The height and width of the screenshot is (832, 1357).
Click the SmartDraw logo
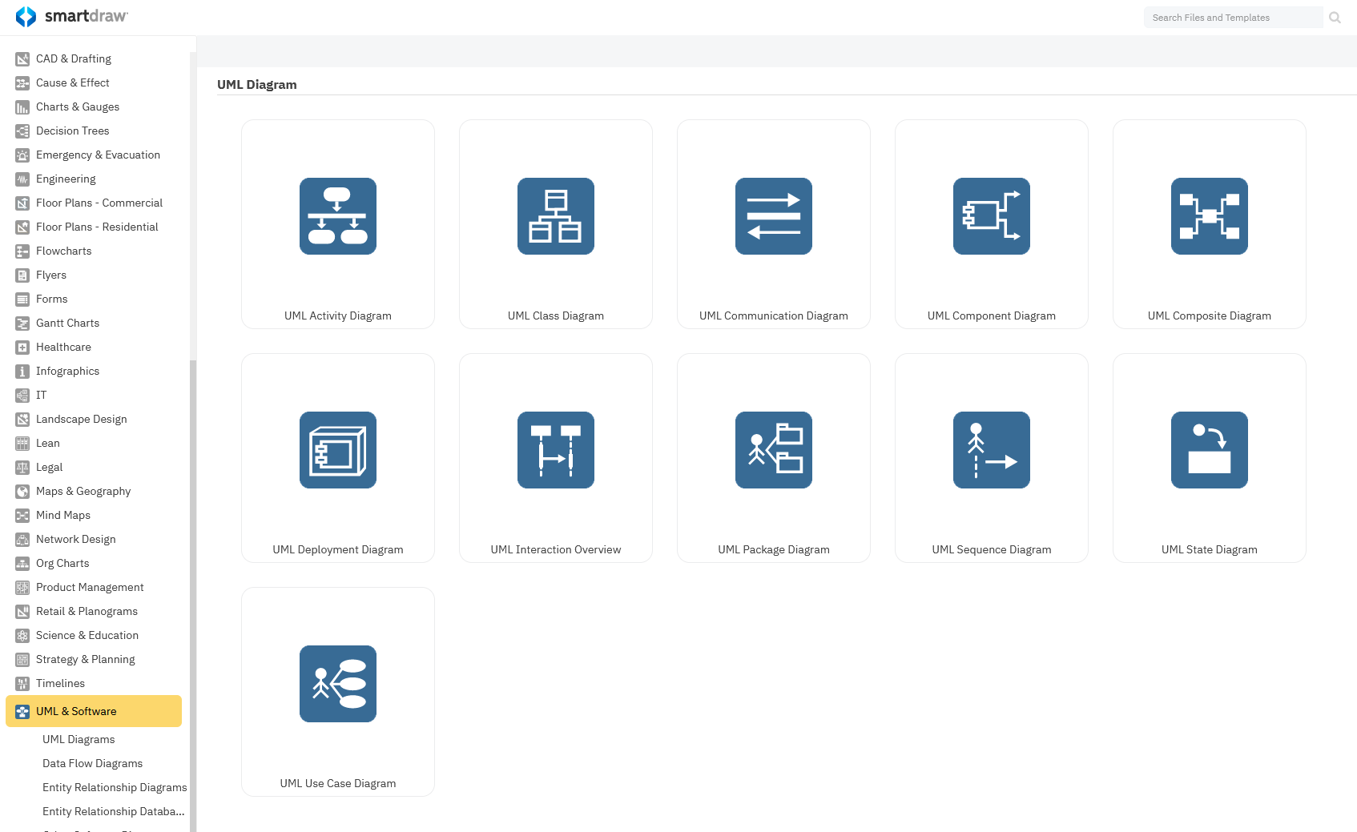point(72,17)
